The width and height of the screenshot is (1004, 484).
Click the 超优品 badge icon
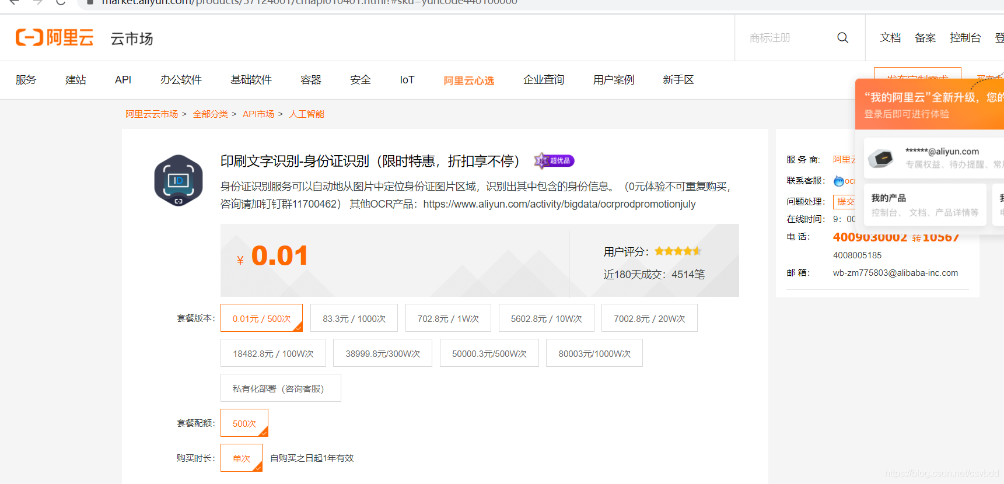[554, 160]
